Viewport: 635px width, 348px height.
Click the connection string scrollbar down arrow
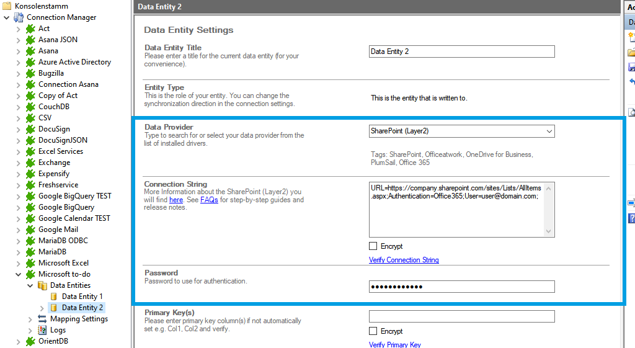click(x=548, y=231)
